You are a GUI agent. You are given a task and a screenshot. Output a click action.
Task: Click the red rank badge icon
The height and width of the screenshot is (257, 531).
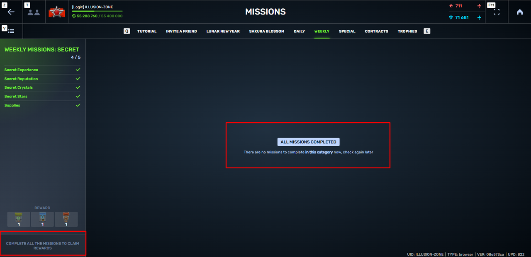[57, 12]
